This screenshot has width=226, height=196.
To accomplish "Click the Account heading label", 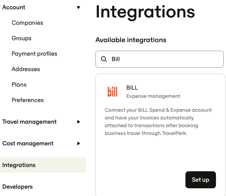I will 14,7.
